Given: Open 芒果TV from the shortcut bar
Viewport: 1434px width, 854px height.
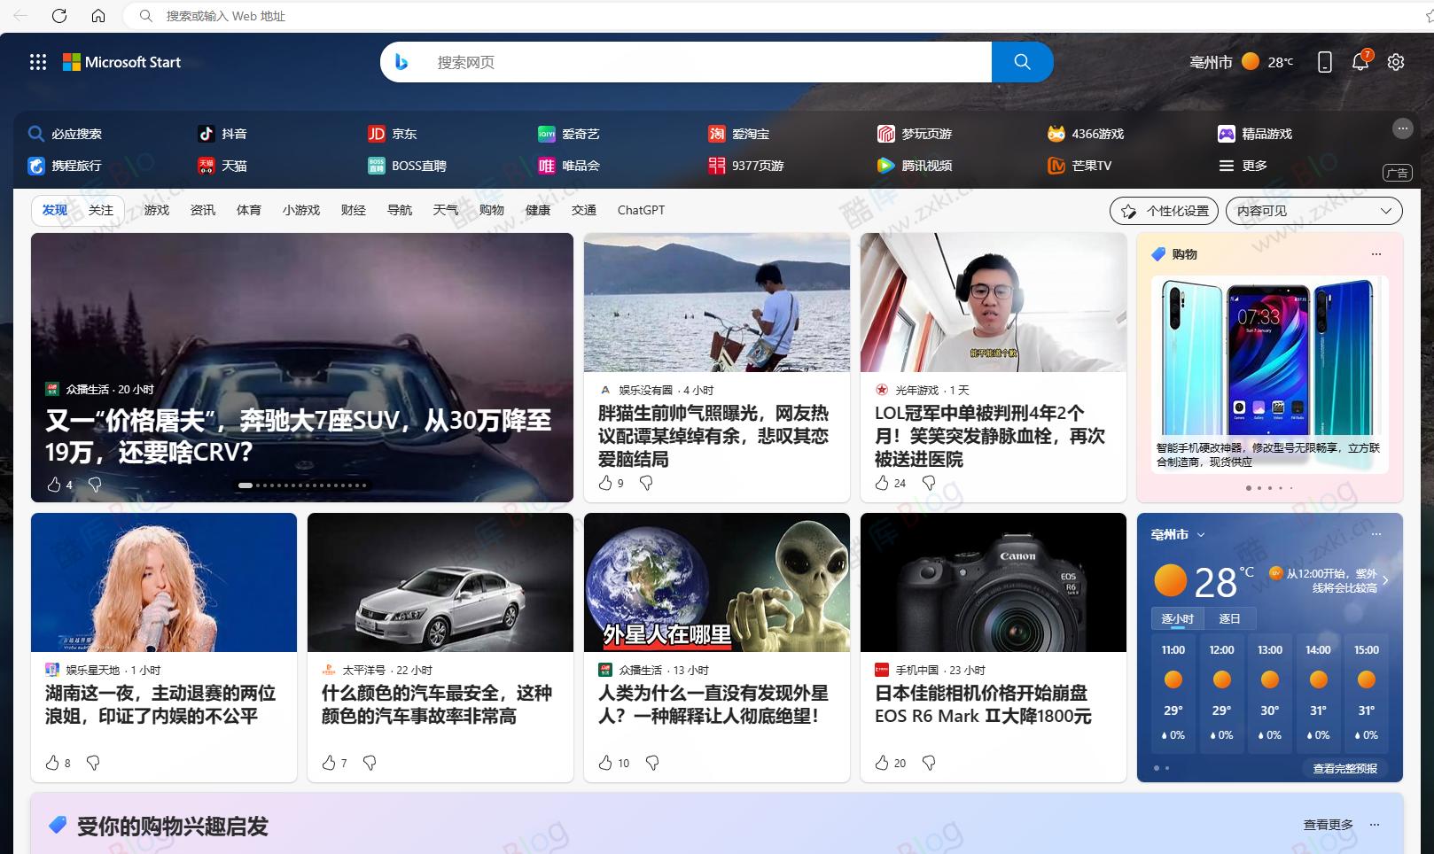Looking at the screenshot, I should pyautogui.click(x=1055, y=166).
